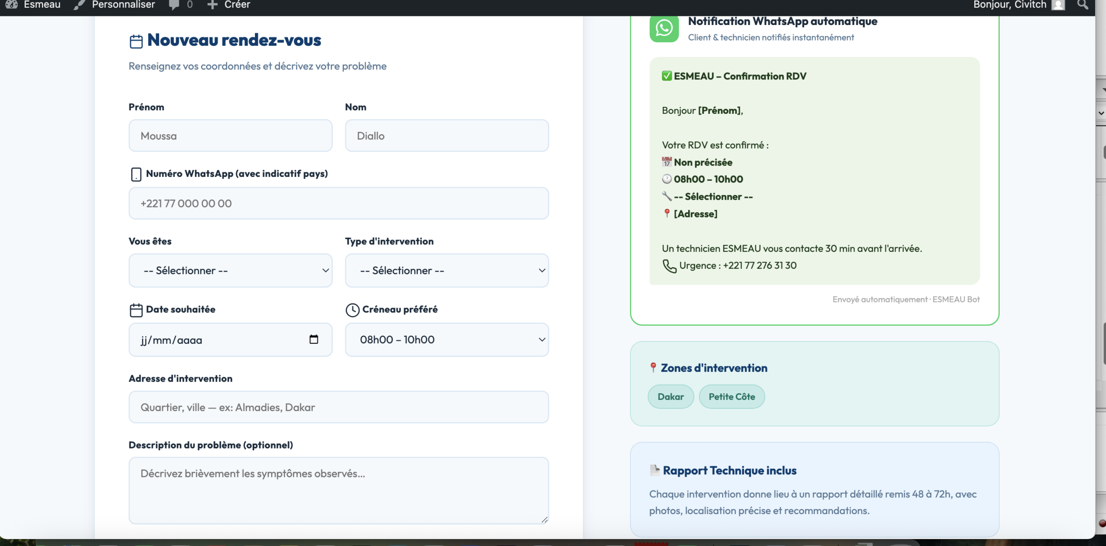Viewport: 1106px width, 546px height.
Task: Open the Créneau préféré time slot selector
Action: pyautogui.click(x=447, y=339)
